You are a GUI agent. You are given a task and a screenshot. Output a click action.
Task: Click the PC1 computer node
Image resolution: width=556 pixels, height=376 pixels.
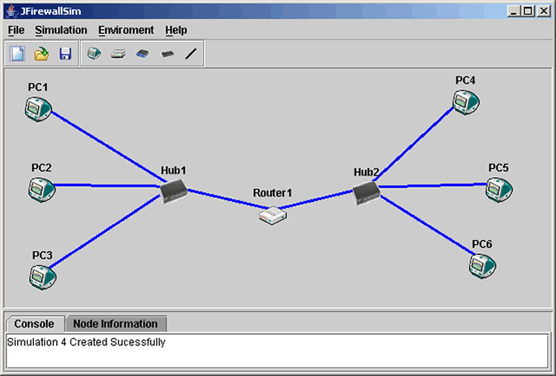click(x=38, y=109)
